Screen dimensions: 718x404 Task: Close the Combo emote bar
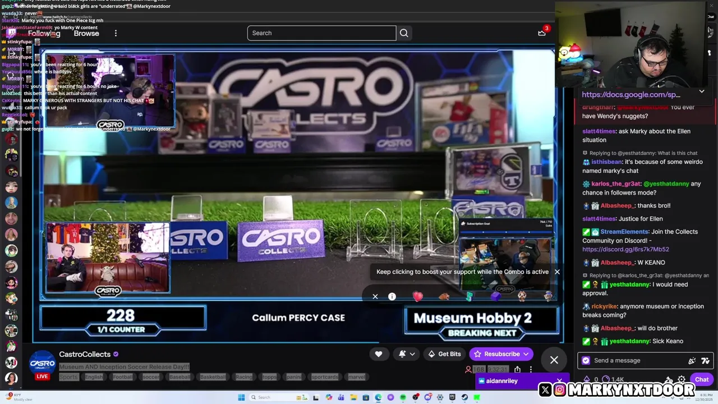375,296
